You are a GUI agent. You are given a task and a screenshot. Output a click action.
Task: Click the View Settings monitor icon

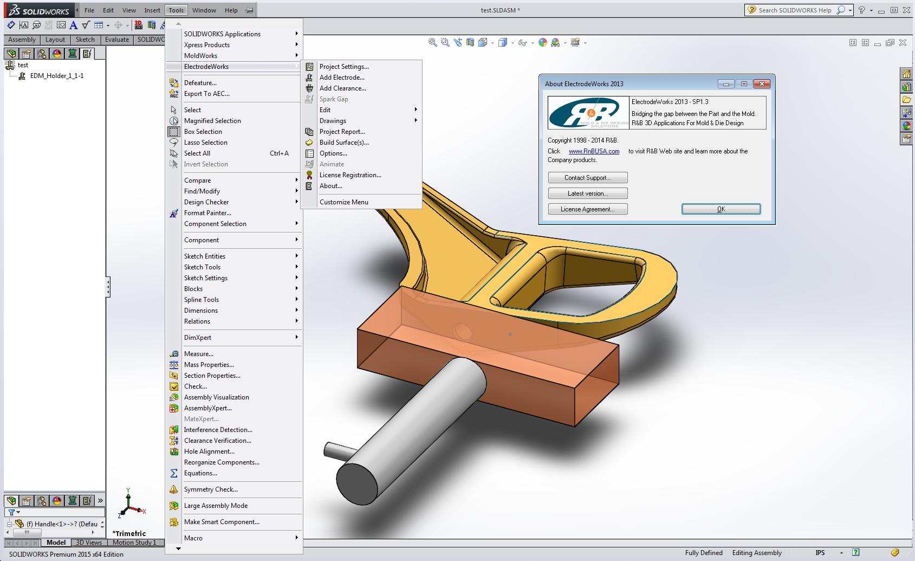coord(575,42)
